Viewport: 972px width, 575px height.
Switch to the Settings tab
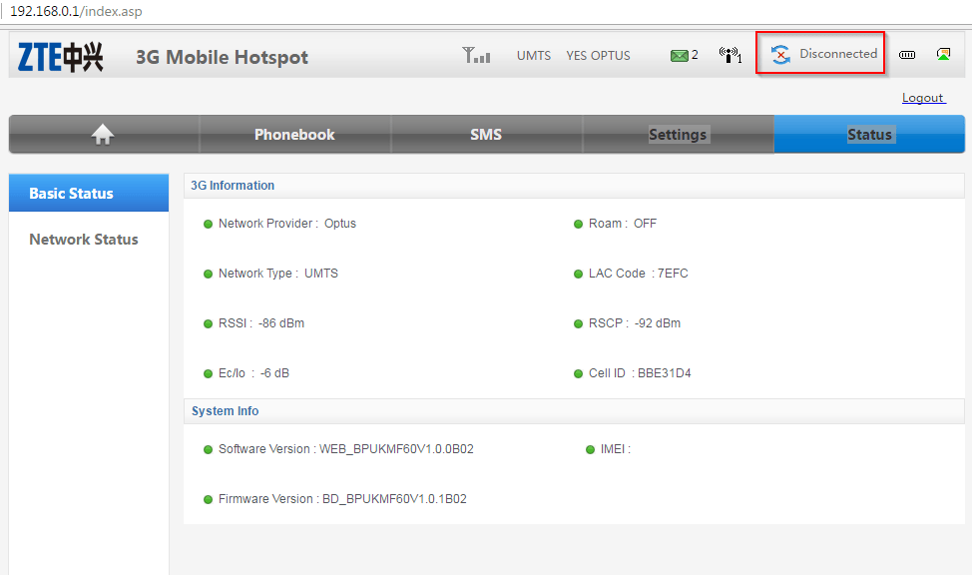click(x=678, y=133)
